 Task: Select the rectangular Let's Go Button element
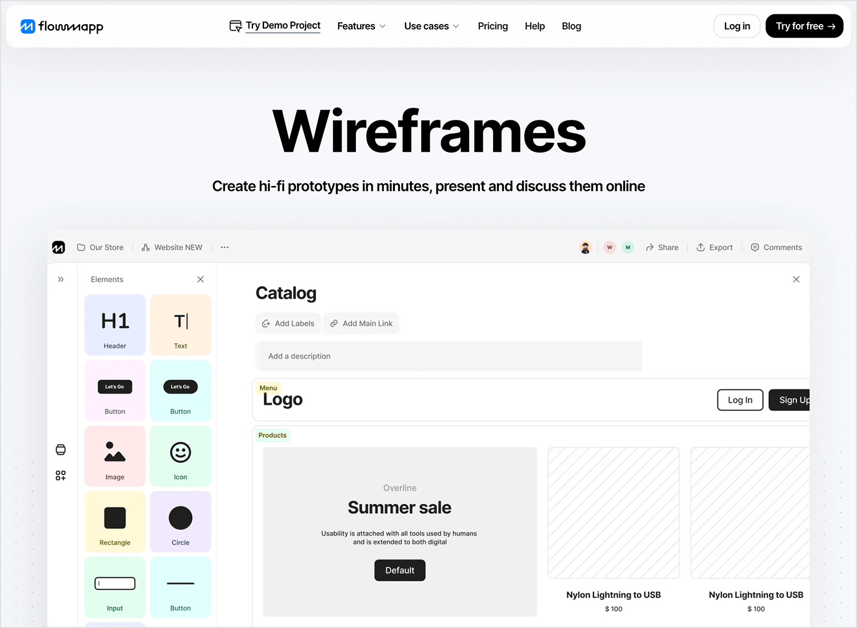115,391
